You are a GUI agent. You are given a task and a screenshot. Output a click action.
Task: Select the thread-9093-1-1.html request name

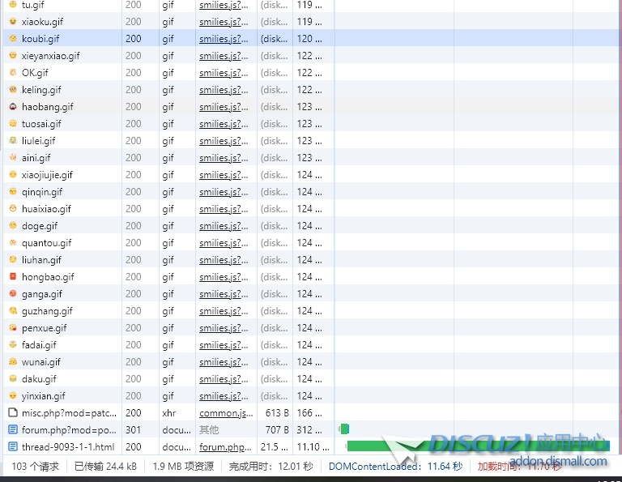68,447
